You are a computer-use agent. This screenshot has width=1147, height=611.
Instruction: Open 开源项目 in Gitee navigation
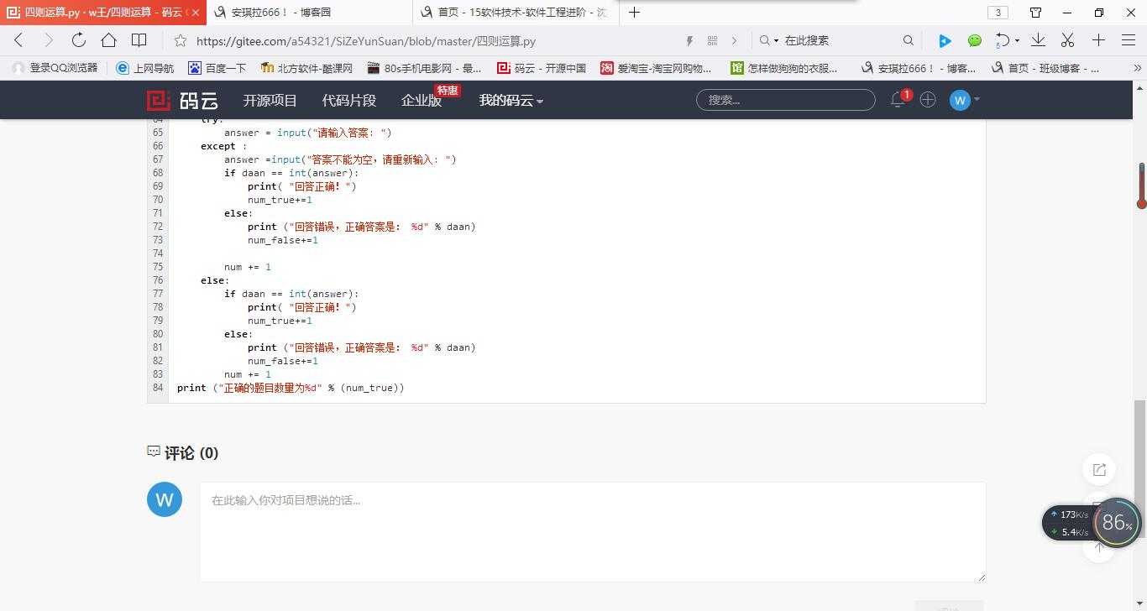(270, 100)
